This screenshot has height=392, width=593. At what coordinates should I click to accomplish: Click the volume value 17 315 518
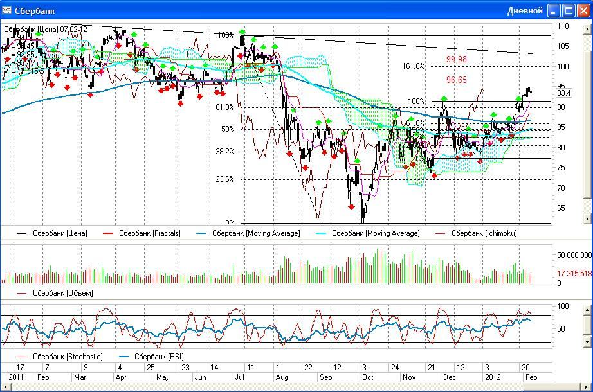[x=574, y=273]
